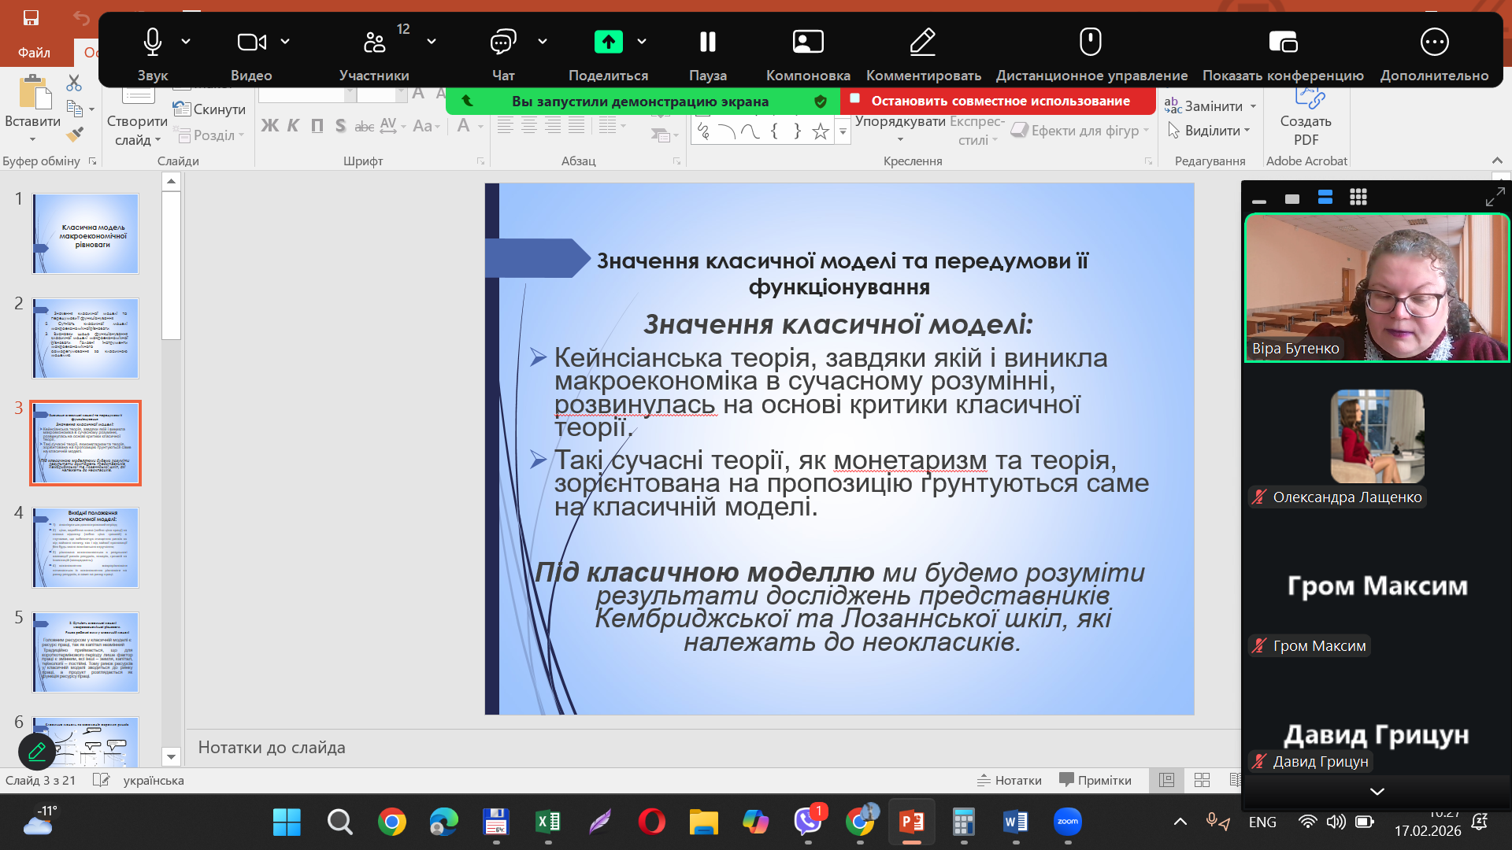
Task: Expand more participants with the bottom chevron
Action: coord(1377,792)
